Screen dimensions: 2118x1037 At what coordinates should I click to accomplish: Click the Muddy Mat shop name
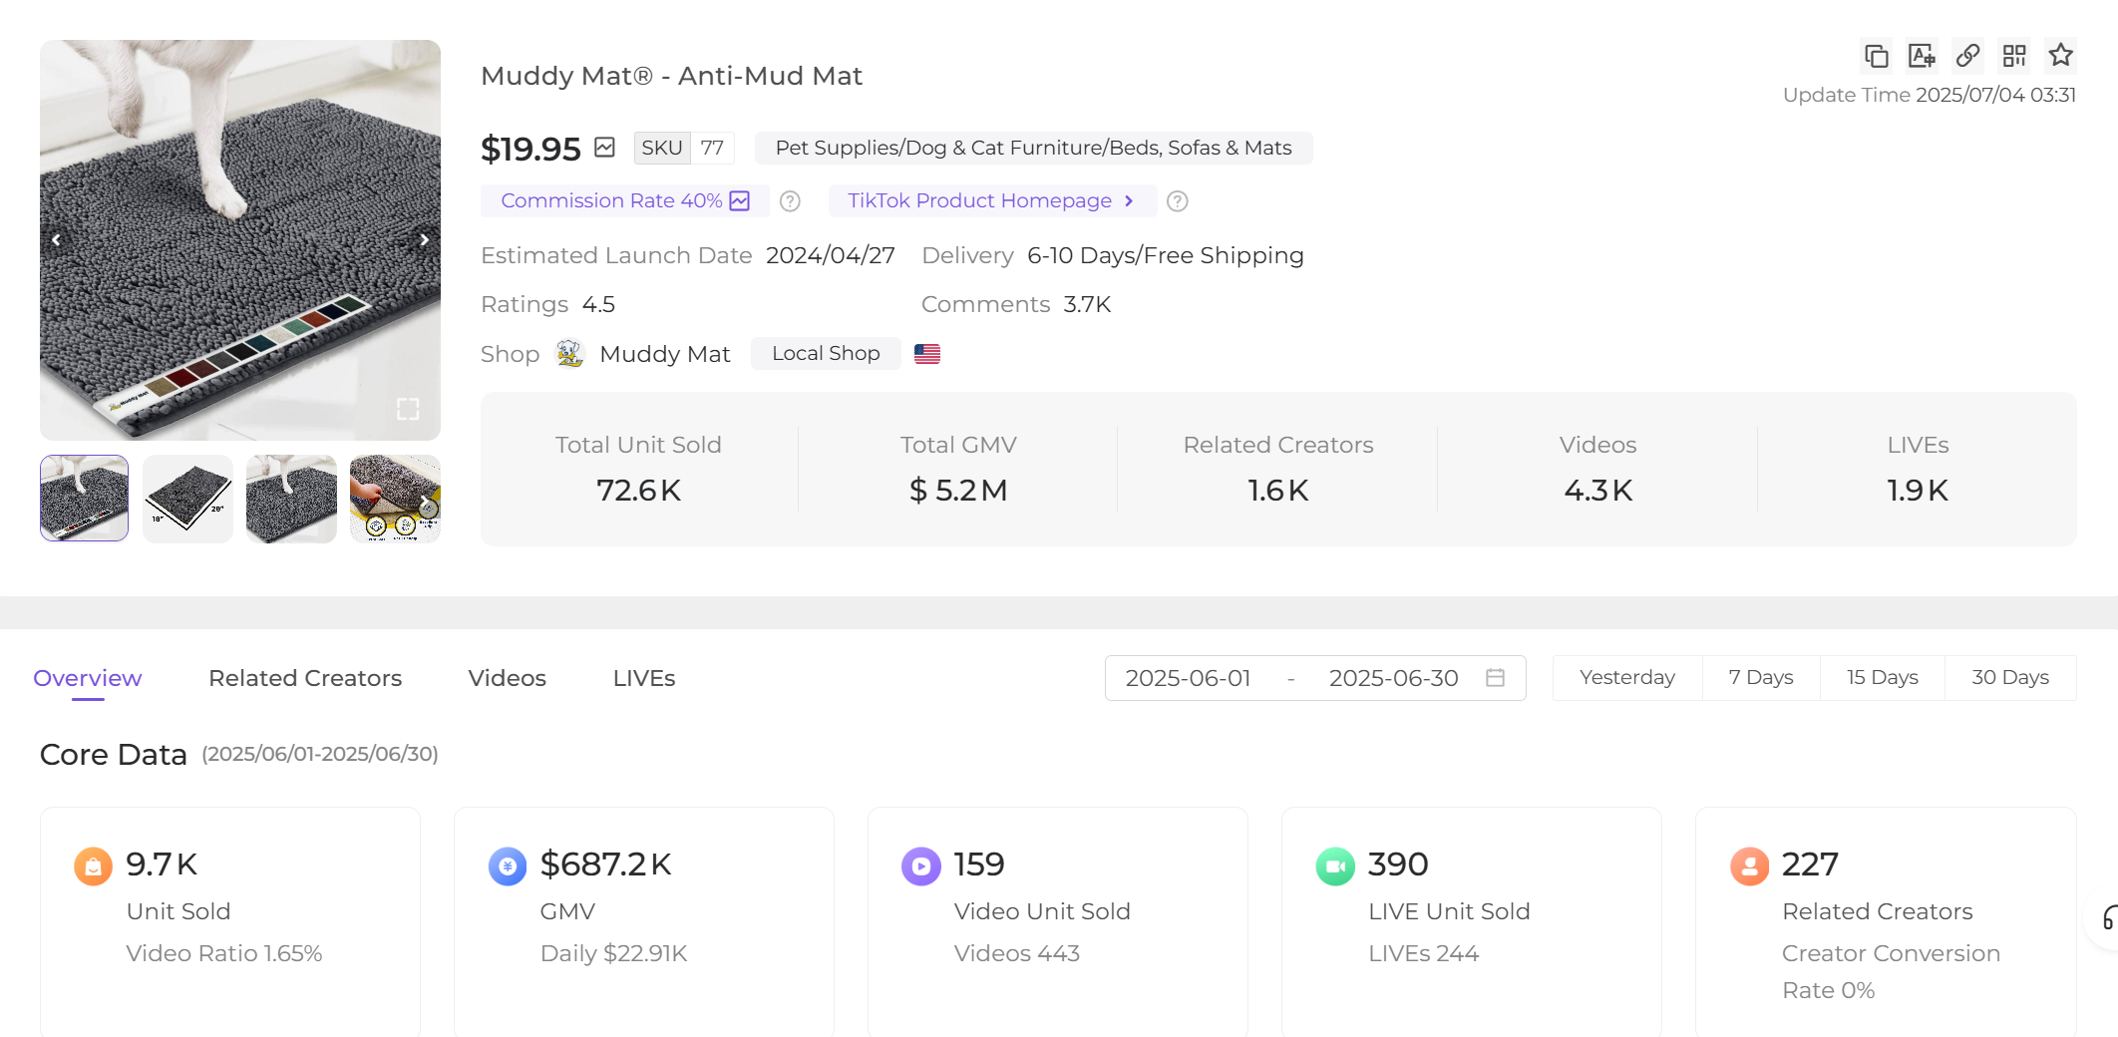[x=665, y=354]
